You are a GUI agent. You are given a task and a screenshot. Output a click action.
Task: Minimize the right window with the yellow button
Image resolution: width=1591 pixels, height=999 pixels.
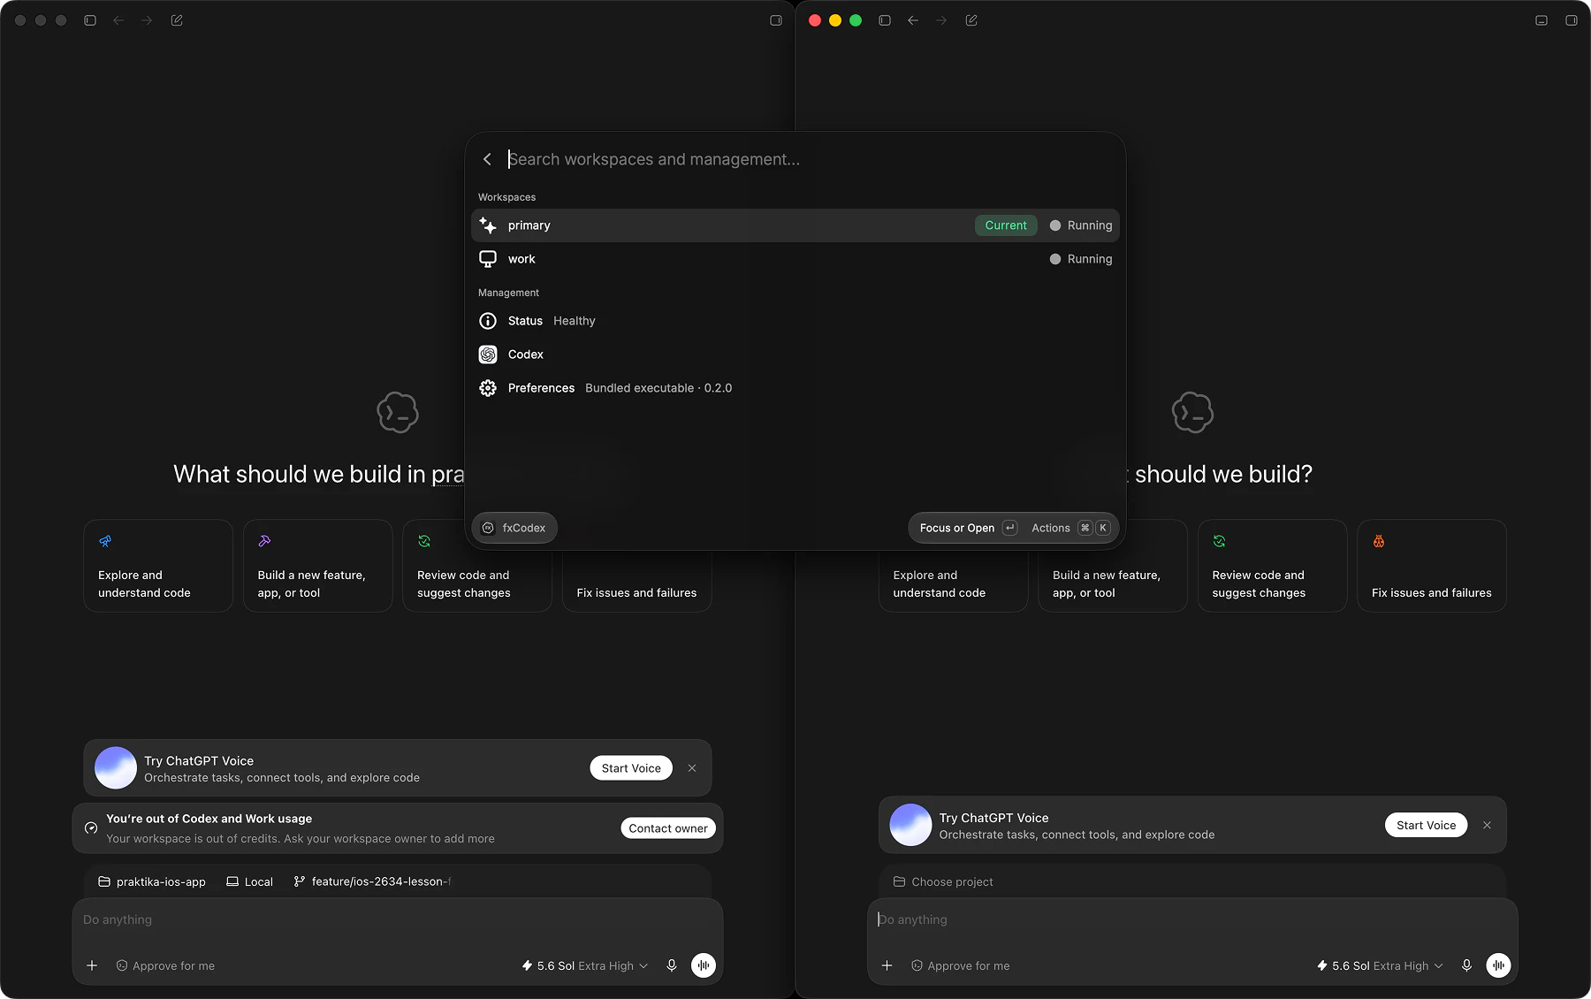(x=835, y=20)
